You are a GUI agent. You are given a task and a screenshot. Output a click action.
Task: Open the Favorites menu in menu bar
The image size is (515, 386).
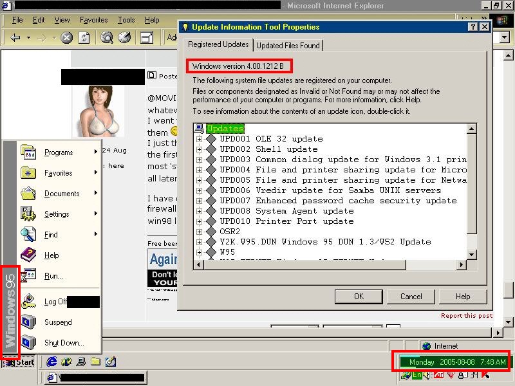point(93,20)
